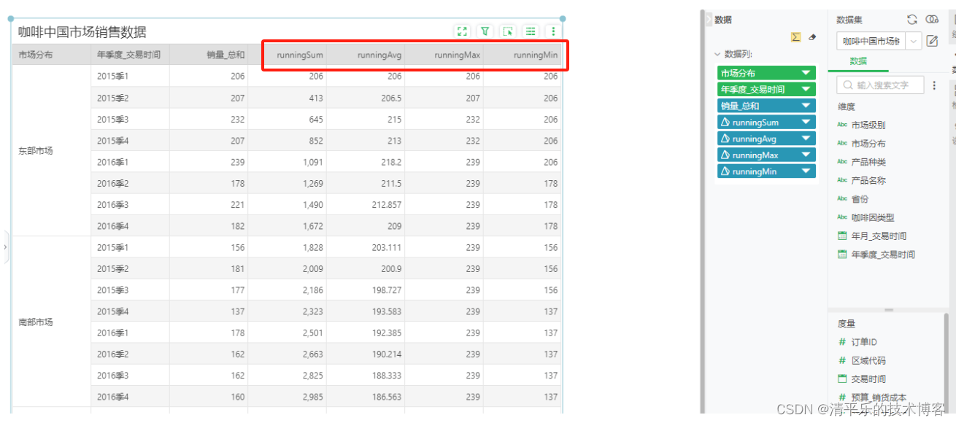Open the dropdown arrow on 市场分布 pill
The height and width of the screenshot is (423, 956).
tap(806, 73)
